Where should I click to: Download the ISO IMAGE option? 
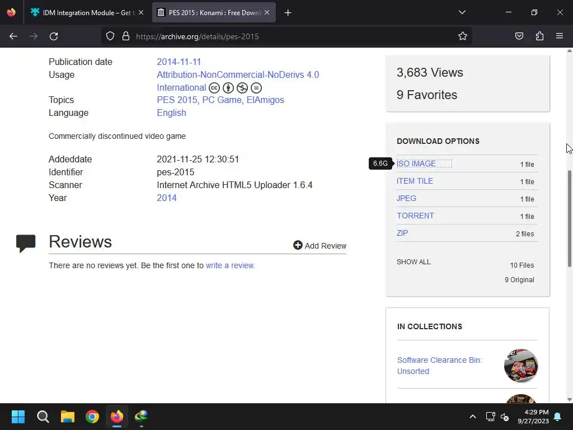click(x=416, y=163)
